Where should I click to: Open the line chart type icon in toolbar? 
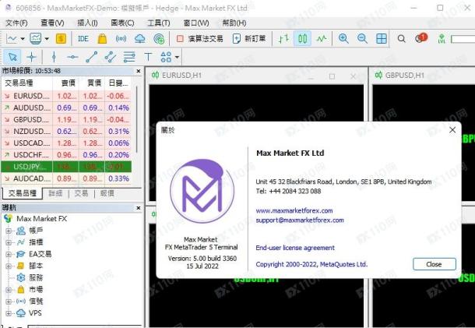coord(11,39)
